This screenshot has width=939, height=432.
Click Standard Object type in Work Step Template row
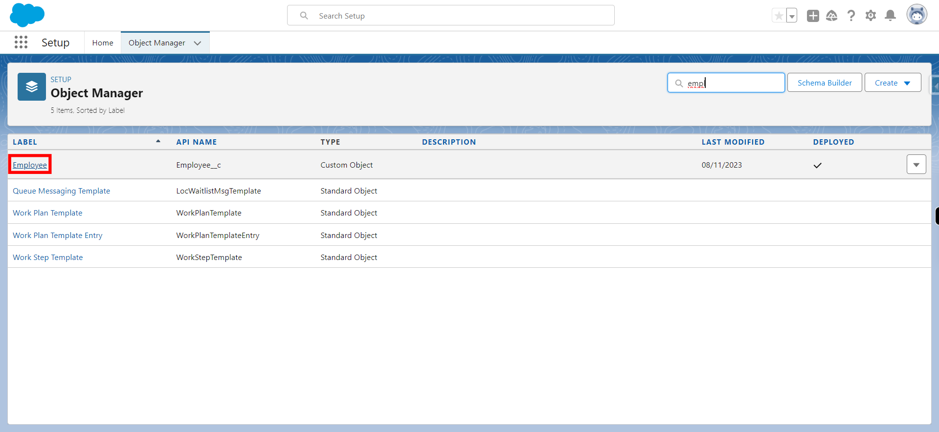(349, 258)
